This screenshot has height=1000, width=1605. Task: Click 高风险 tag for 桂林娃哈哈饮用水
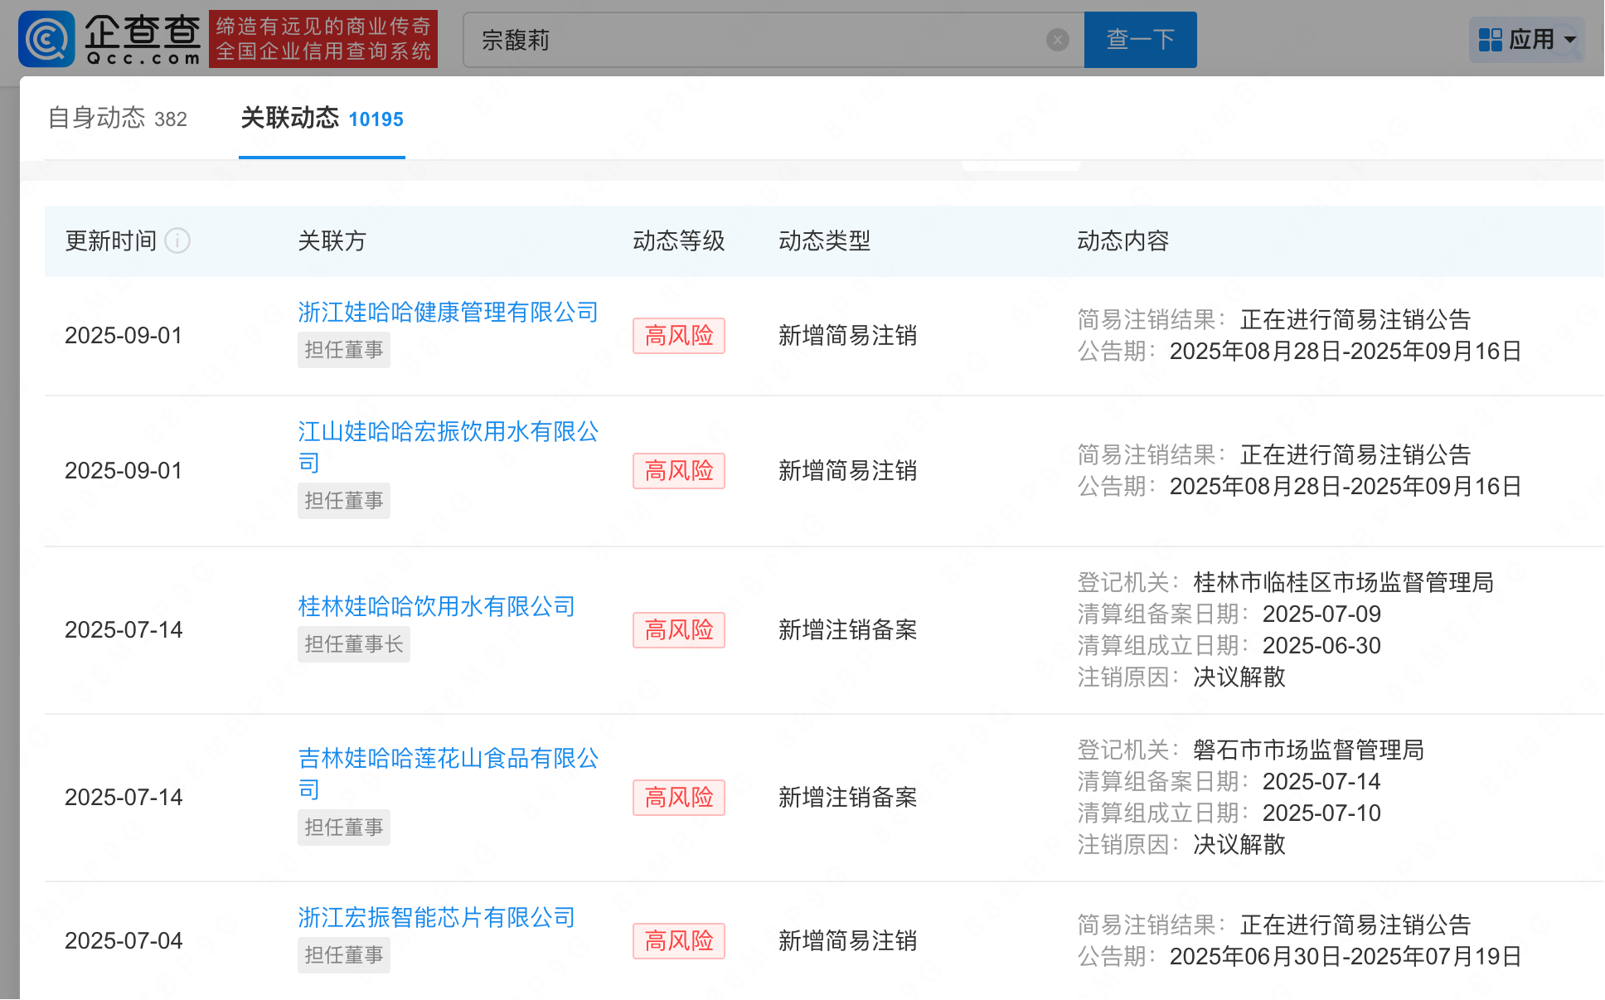coord(678,630)
